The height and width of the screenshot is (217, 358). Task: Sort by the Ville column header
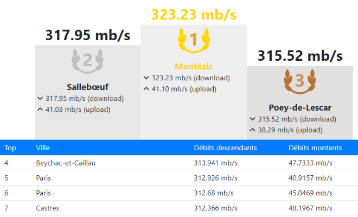click(43, 148)
